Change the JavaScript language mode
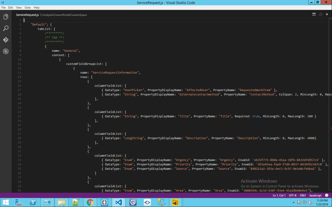The height and width of the screenshot is (207, 332). (315, 196)
